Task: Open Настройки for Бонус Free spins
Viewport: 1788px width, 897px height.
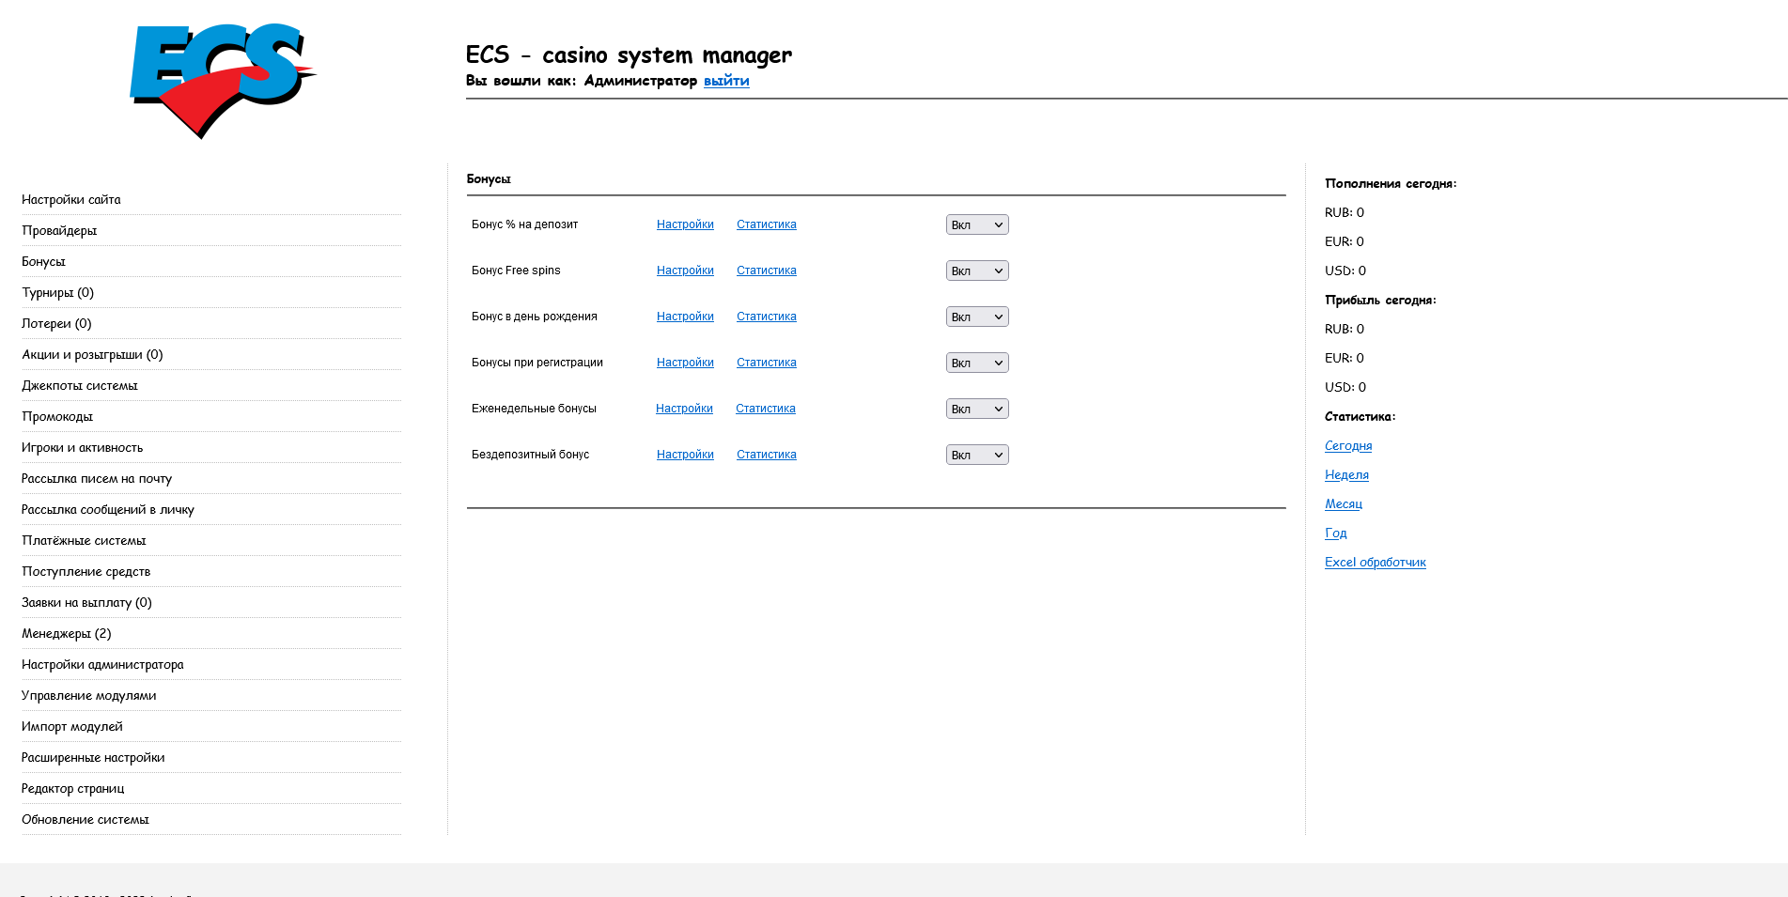Action: tap(685, 271)
